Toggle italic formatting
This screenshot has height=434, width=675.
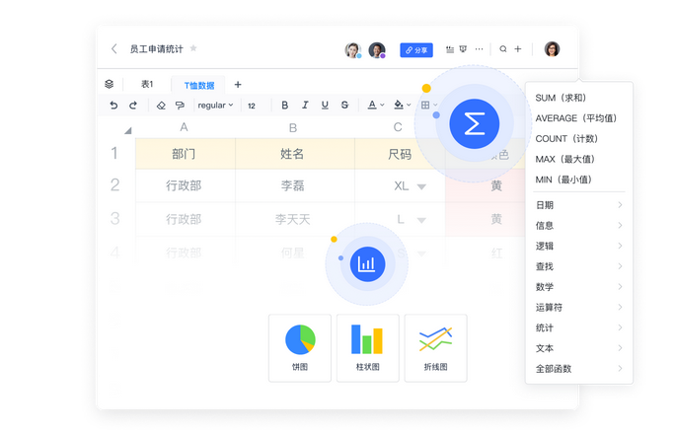coord(305,105)
